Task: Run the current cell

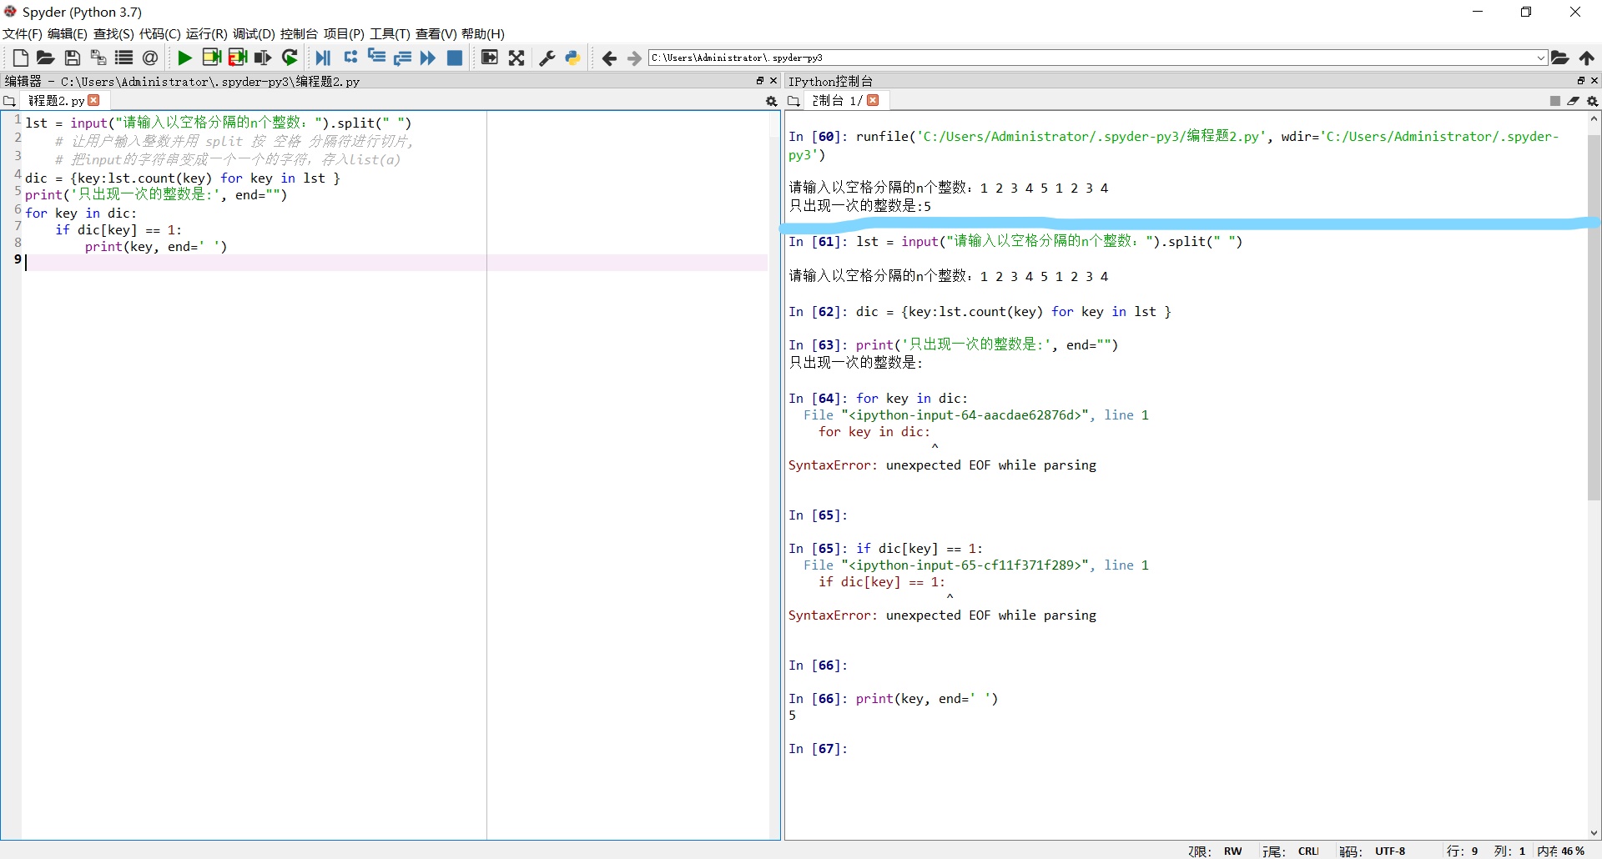Action: 212,58
